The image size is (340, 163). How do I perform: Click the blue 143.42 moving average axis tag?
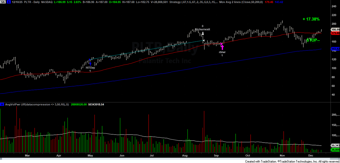(335, 49)
